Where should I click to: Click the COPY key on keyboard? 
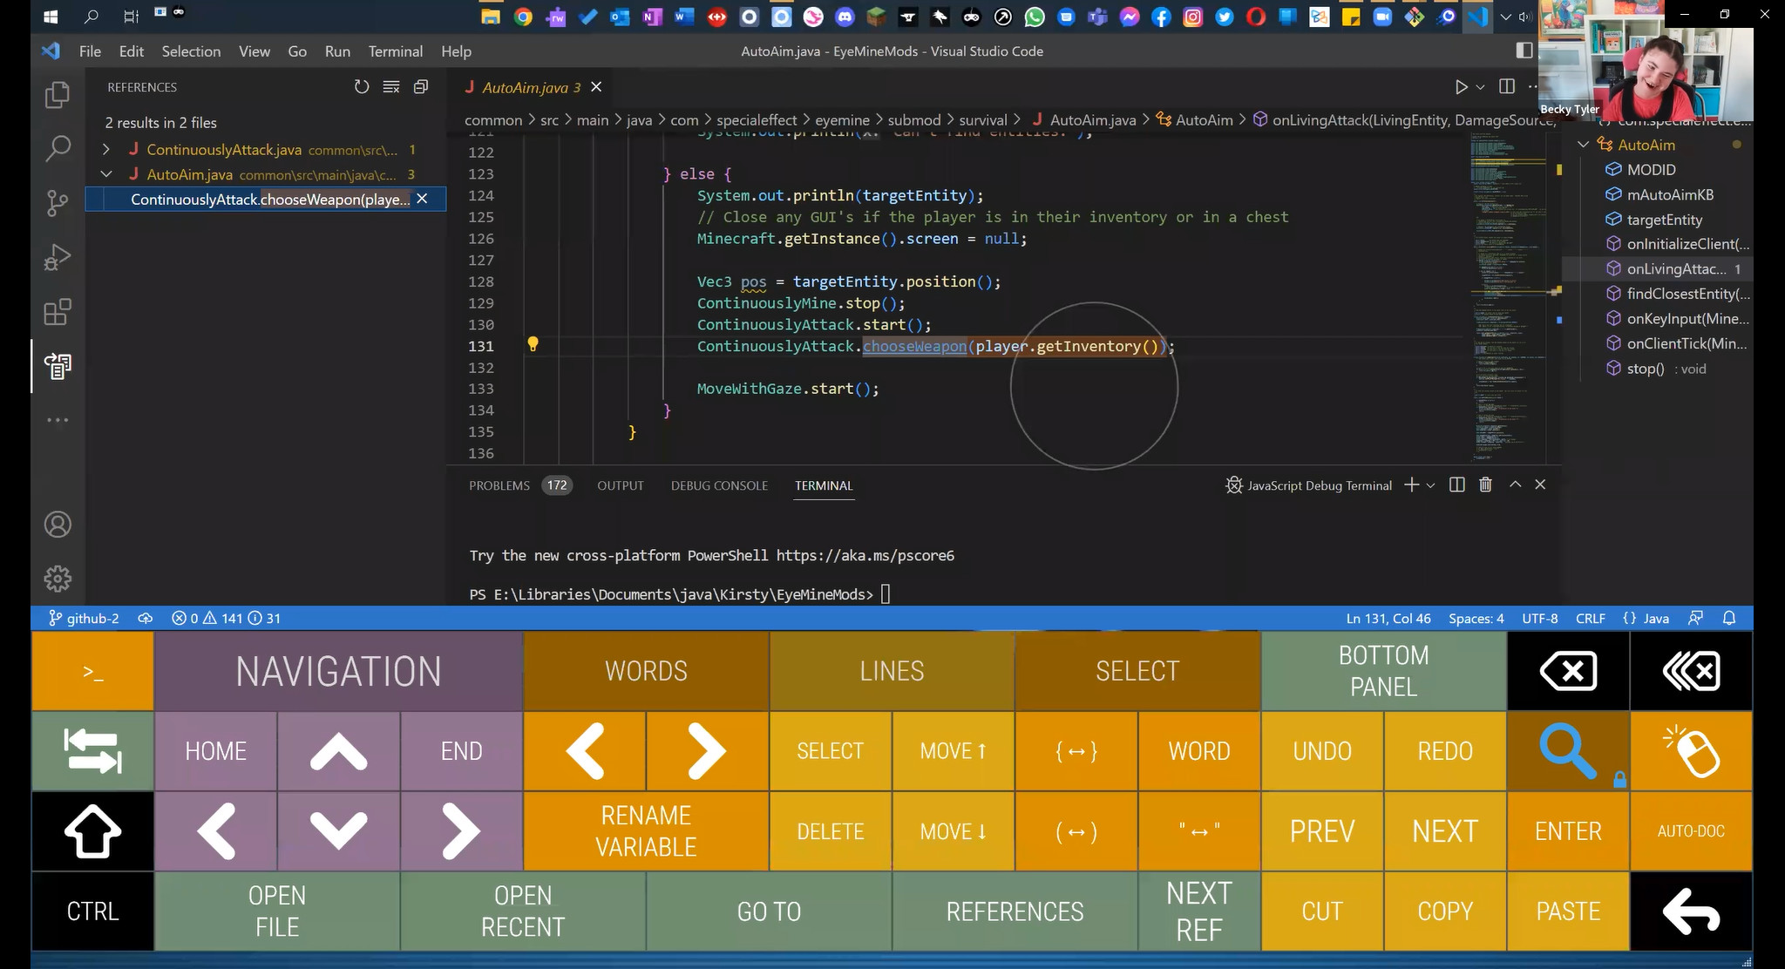point(1445,911)
